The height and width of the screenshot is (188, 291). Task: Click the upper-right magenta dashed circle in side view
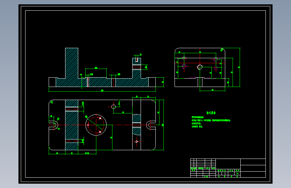216,60
